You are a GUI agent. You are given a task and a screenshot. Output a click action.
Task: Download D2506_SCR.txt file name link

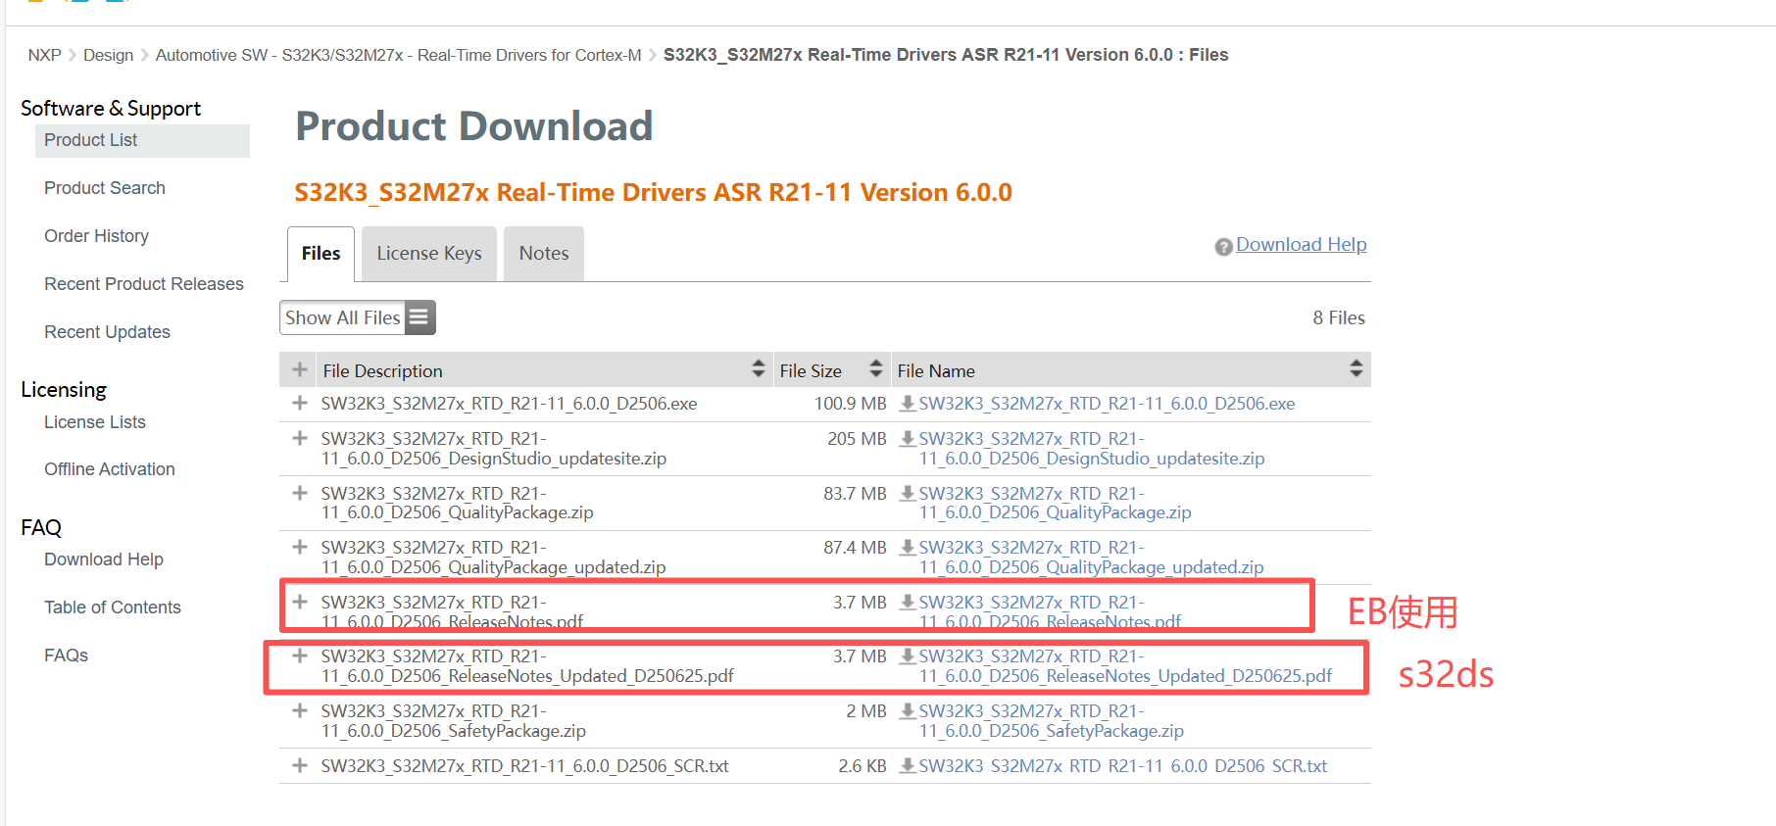pyautogui.click(x=1122, y=765)
